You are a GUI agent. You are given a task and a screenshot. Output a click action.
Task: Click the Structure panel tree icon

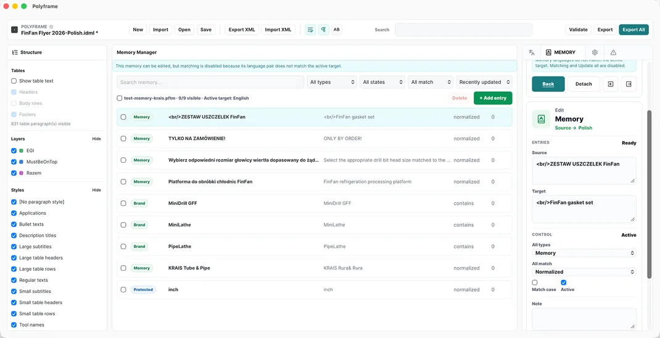pyautogui.click(x=14, y=52)
